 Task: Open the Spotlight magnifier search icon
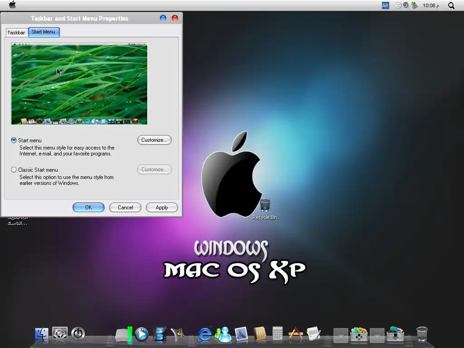click(451, 5)
